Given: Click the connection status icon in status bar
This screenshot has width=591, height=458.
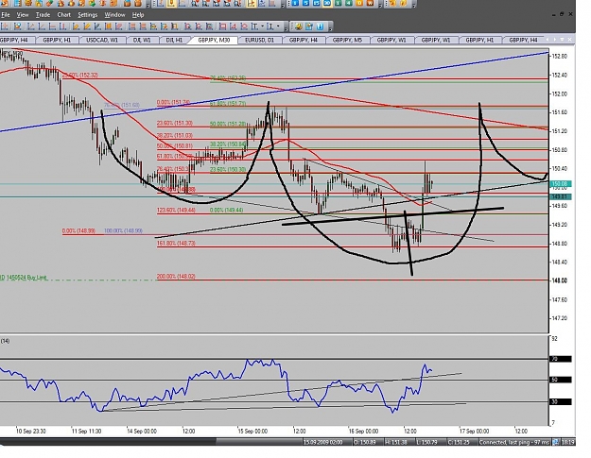Looking at the screenshot, I should (556, 442).
